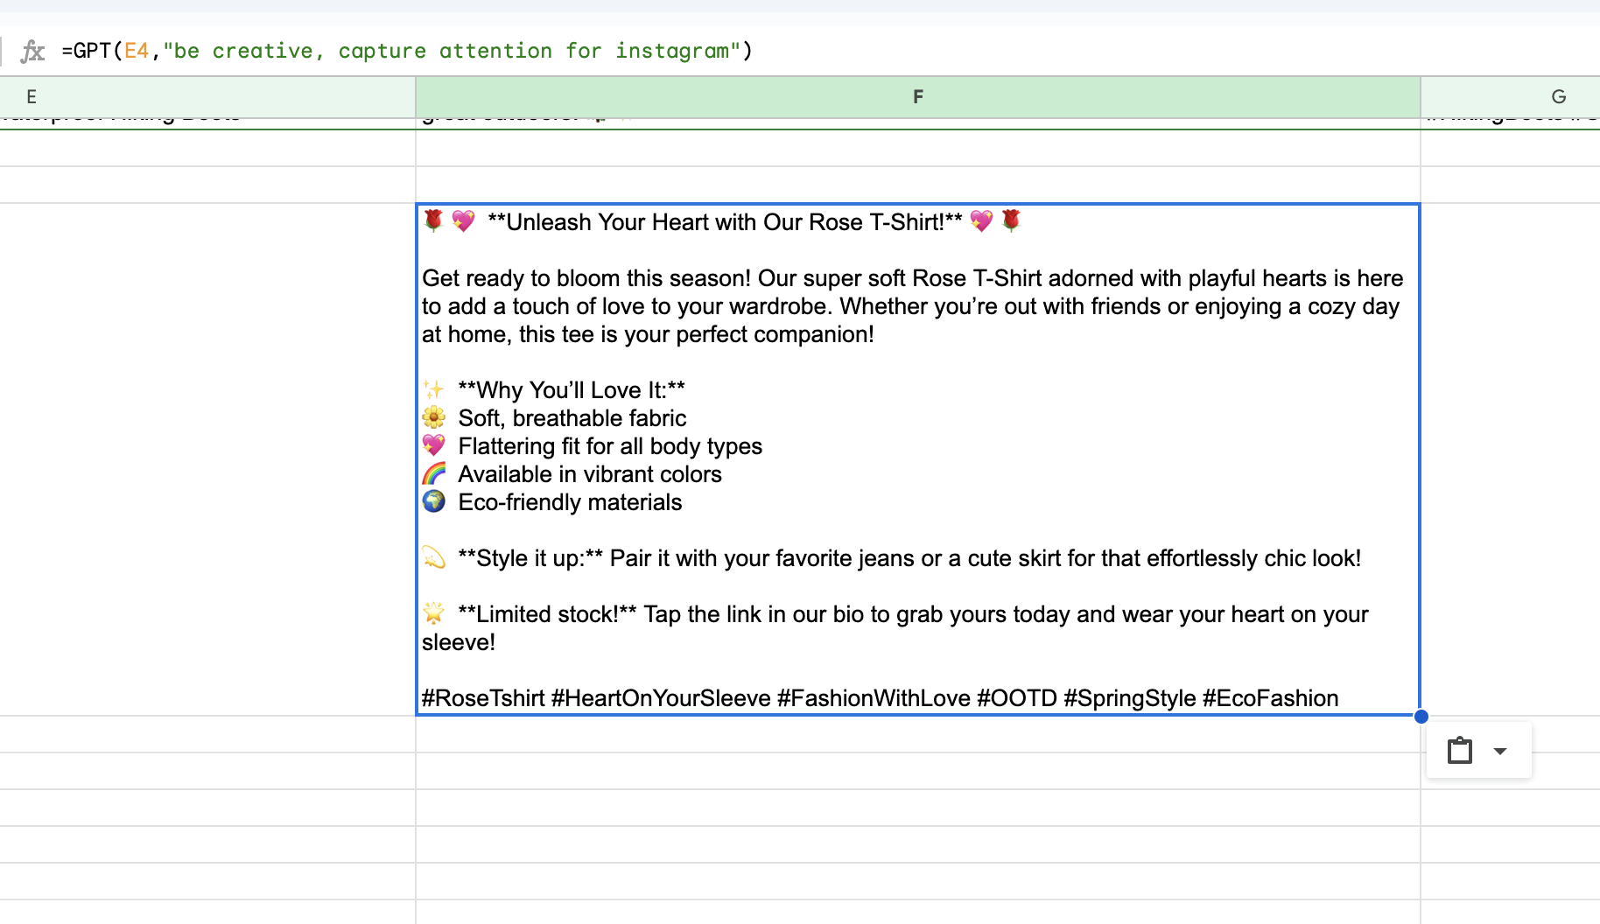
Task: Open the paste options dropdown arrow
Action: click(1500, 751)
